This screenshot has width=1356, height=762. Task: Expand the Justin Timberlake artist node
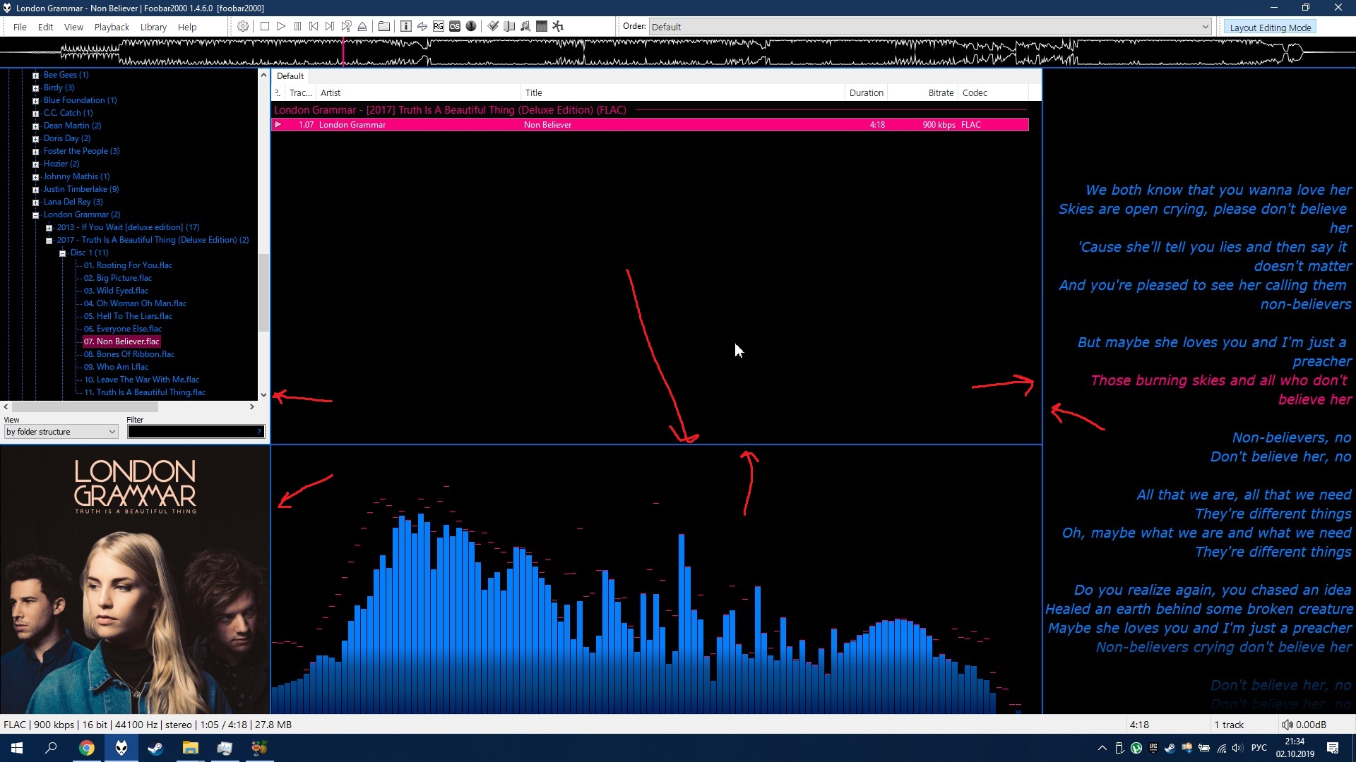point(35,189)
